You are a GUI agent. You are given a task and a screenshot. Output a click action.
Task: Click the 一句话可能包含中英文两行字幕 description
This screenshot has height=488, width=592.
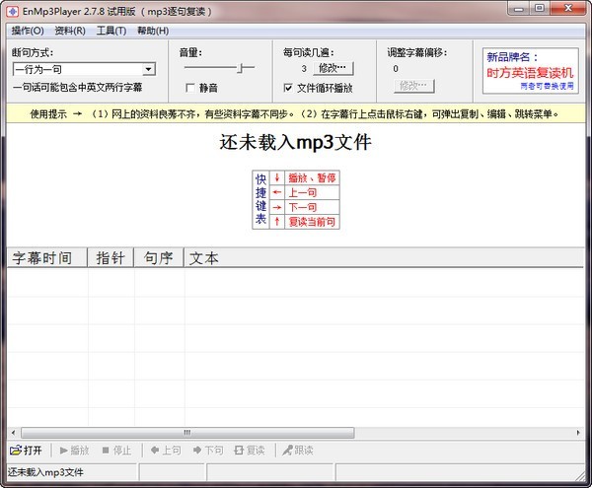77,88
